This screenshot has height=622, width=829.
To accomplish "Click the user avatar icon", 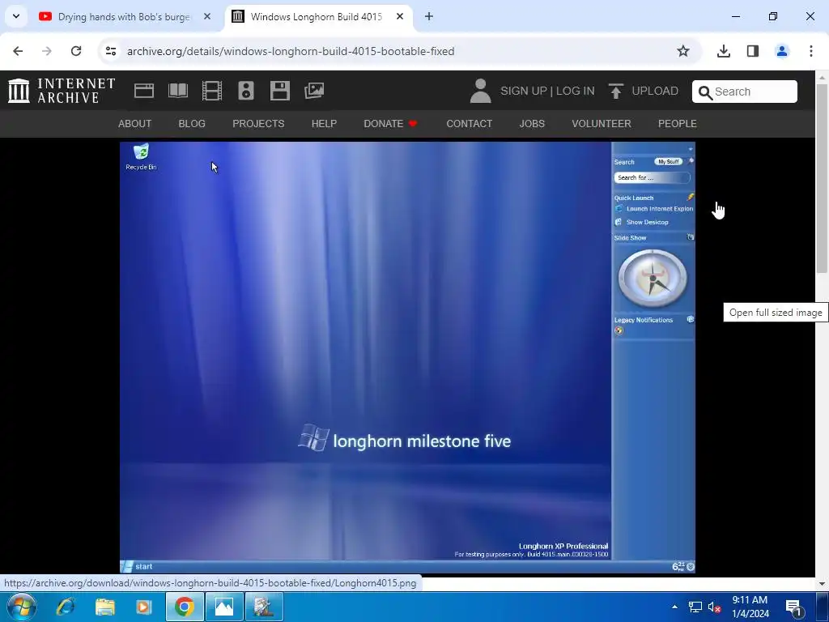I will (480, 91).
